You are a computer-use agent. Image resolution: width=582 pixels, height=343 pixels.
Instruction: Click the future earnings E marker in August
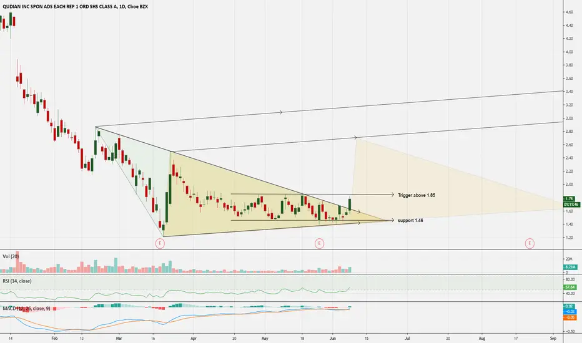tap(530, 244)
